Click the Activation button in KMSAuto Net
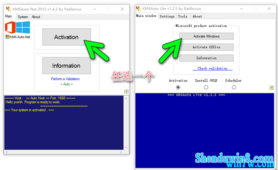The image size is (278, 170). [x=66, y=37]
